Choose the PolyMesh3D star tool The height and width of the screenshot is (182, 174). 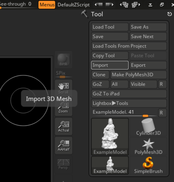coord(148,146)
